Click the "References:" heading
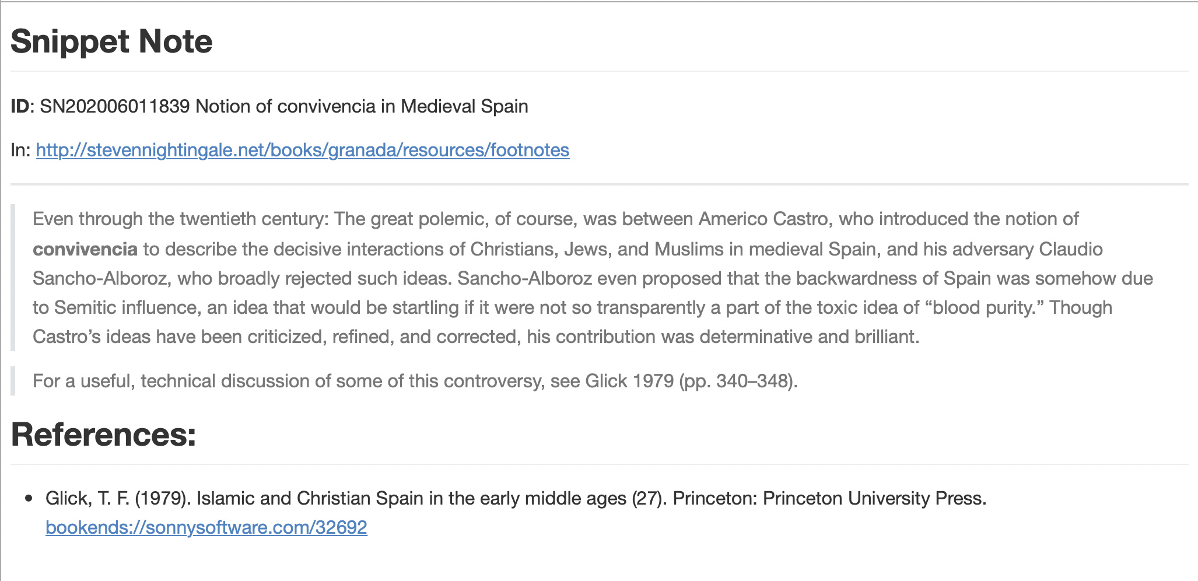This screenshot has width=1198, height=581. coord(103,435)
